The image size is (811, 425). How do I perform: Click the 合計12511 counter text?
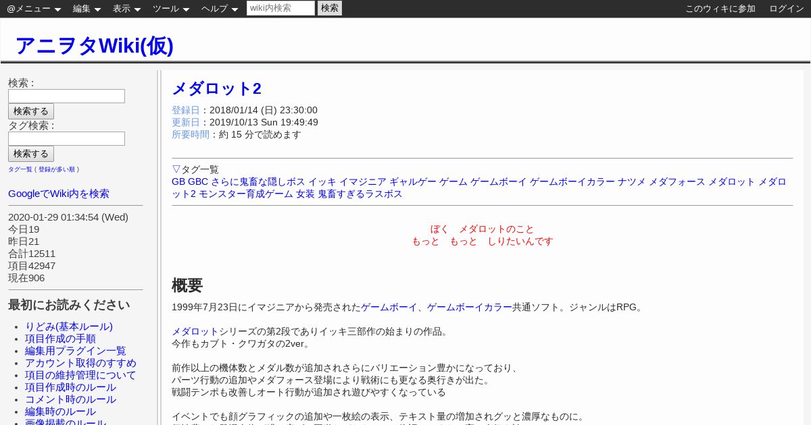pos(32,254)
